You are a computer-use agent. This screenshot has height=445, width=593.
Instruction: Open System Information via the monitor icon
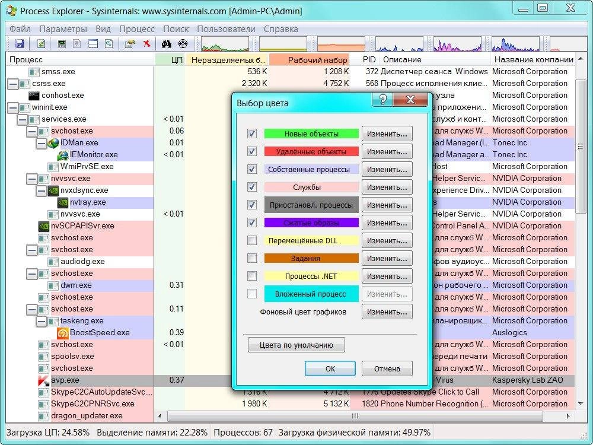coord(62,44)
